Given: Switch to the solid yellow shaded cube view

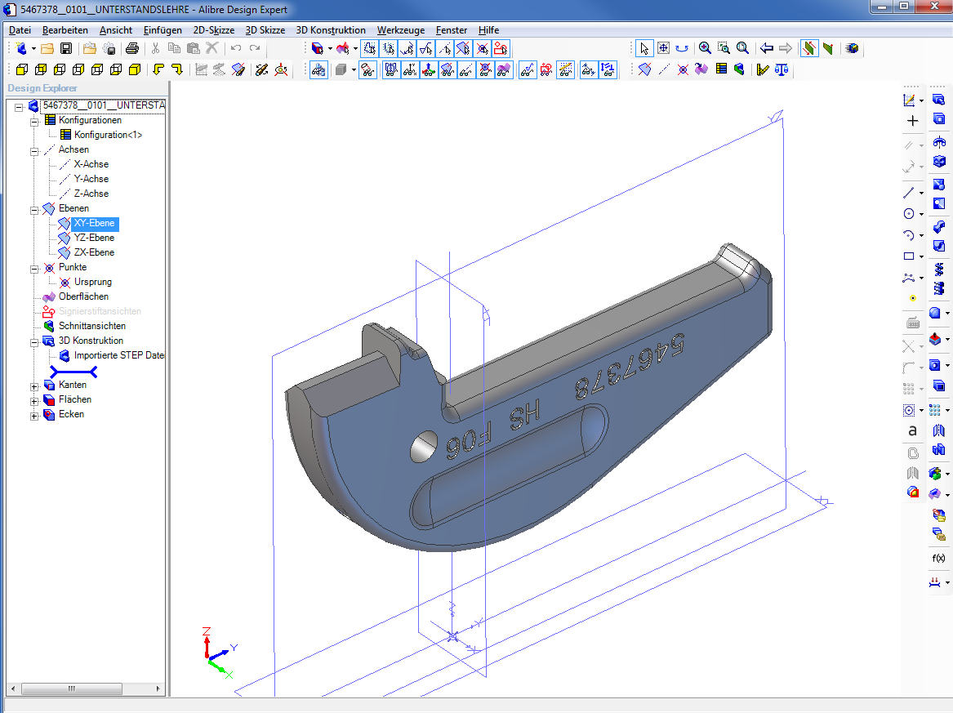Looking at the screenshot, I should pyautogui.click(x=135, y=70).
